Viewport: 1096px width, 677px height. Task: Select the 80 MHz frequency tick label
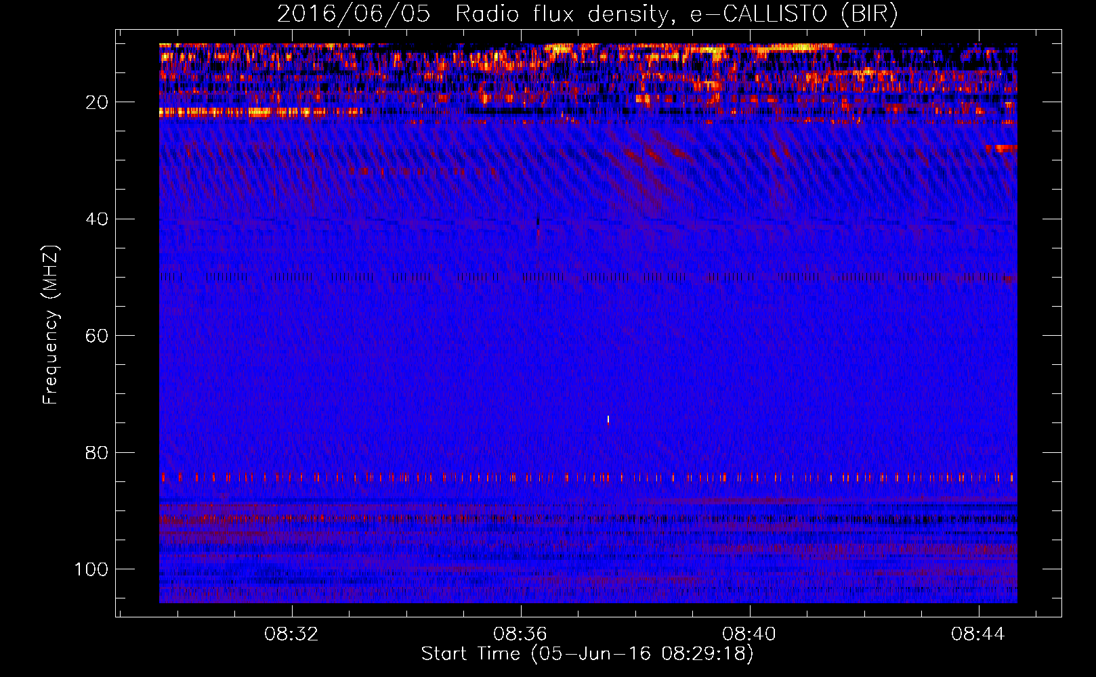point(97,452)
